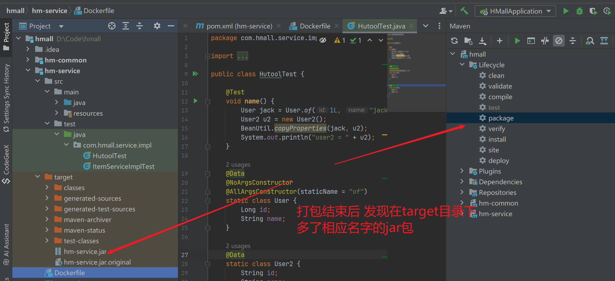Select opened file with locate target icon

pyautogui.click(x=112, y=26)
